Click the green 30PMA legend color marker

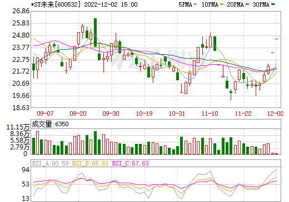click(273, 4)
